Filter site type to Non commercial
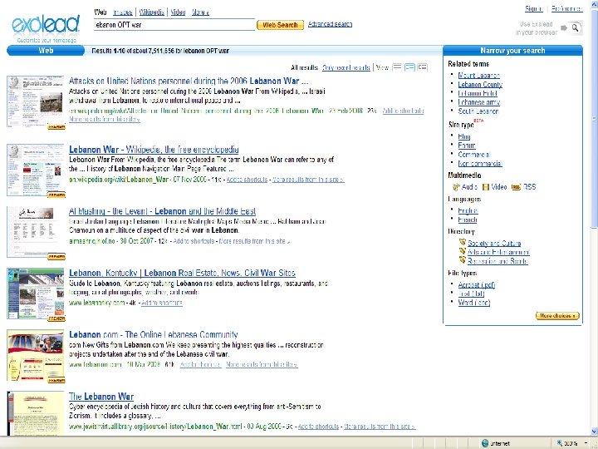 click(480, 164)
